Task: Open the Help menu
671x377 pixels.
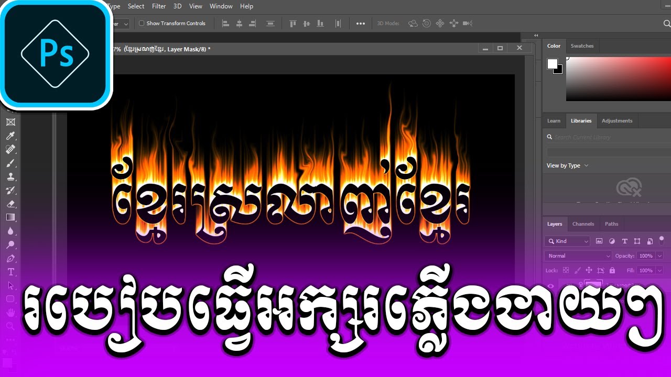Action: [246, 6]
